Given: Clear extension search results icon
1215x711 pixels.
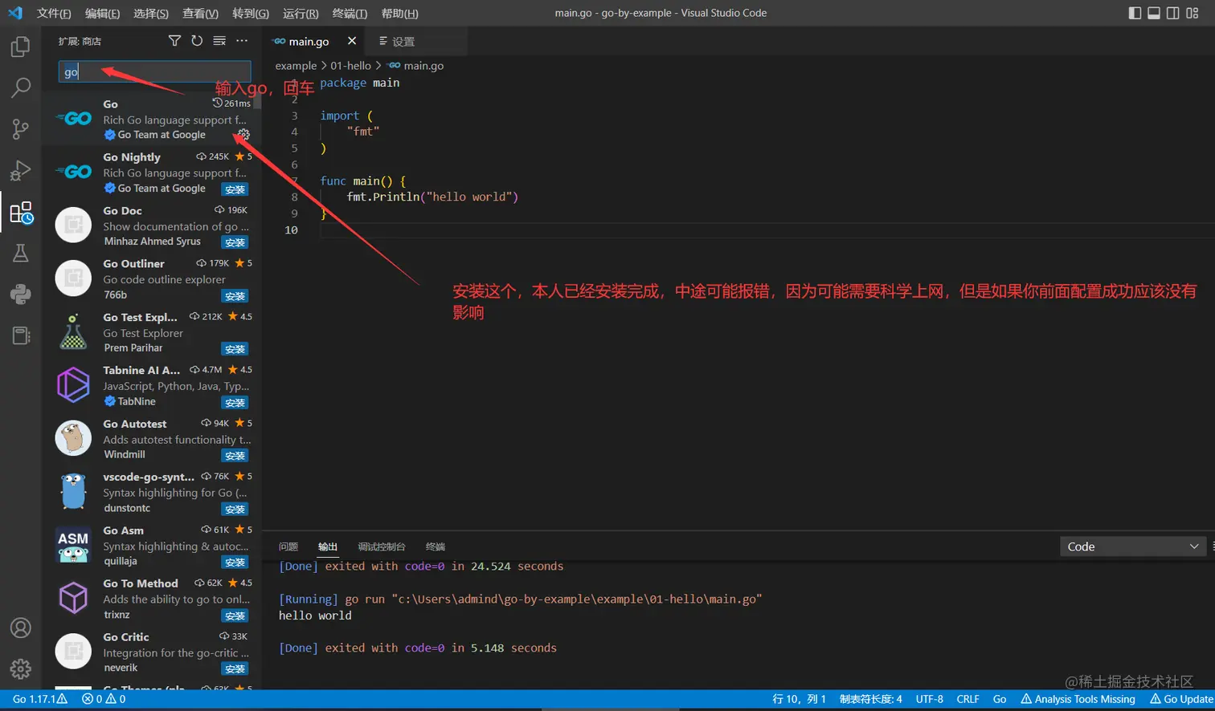Looking at the screenshot, I should 219,41.
